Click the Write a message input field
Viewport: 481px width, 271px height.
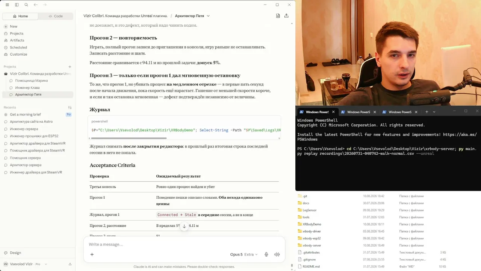(x=184, y=244)
